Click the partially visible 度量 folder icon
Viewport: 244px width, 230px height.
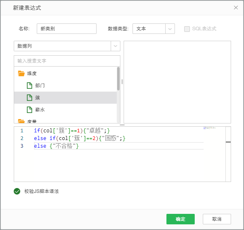(x=21, y=121)
